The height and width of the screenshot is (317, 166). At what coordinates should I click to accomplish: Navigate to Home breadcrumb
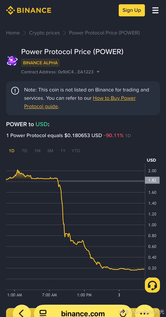tap(13, 33)
